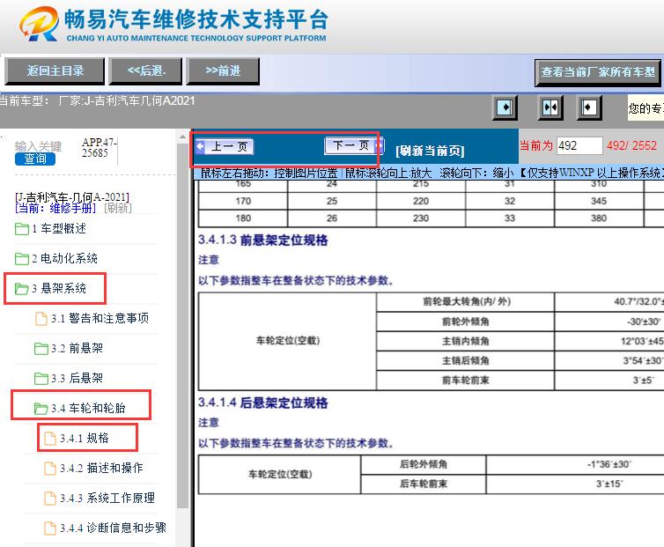
Task: Click value -1°36'±30' in rear table
Action: pos(609,464)
